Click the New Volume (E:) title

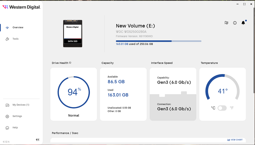(135, 26)
